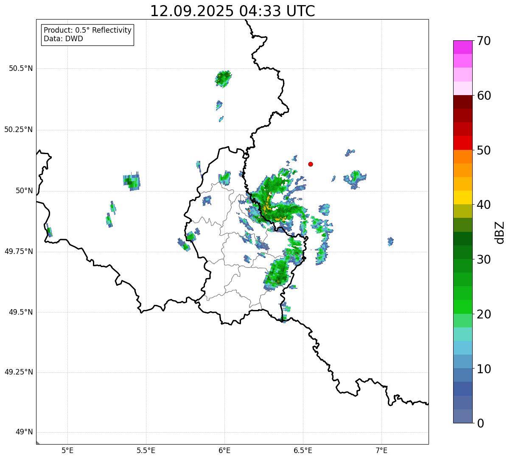The image size is (510, 459).
Task: Click the Data: DWD label
Action: click(x=64, y=39)
